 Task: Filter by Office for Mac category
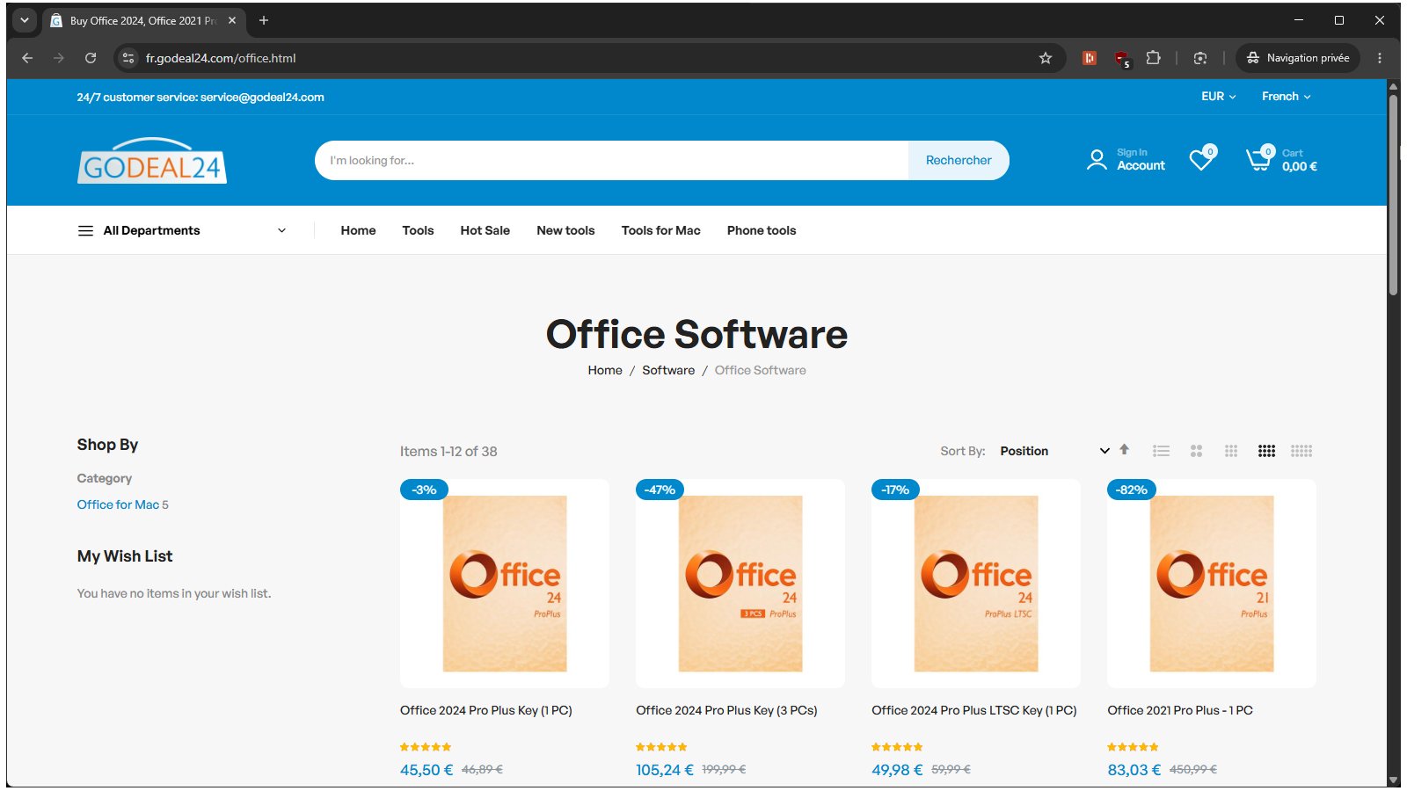coord(118,504)
